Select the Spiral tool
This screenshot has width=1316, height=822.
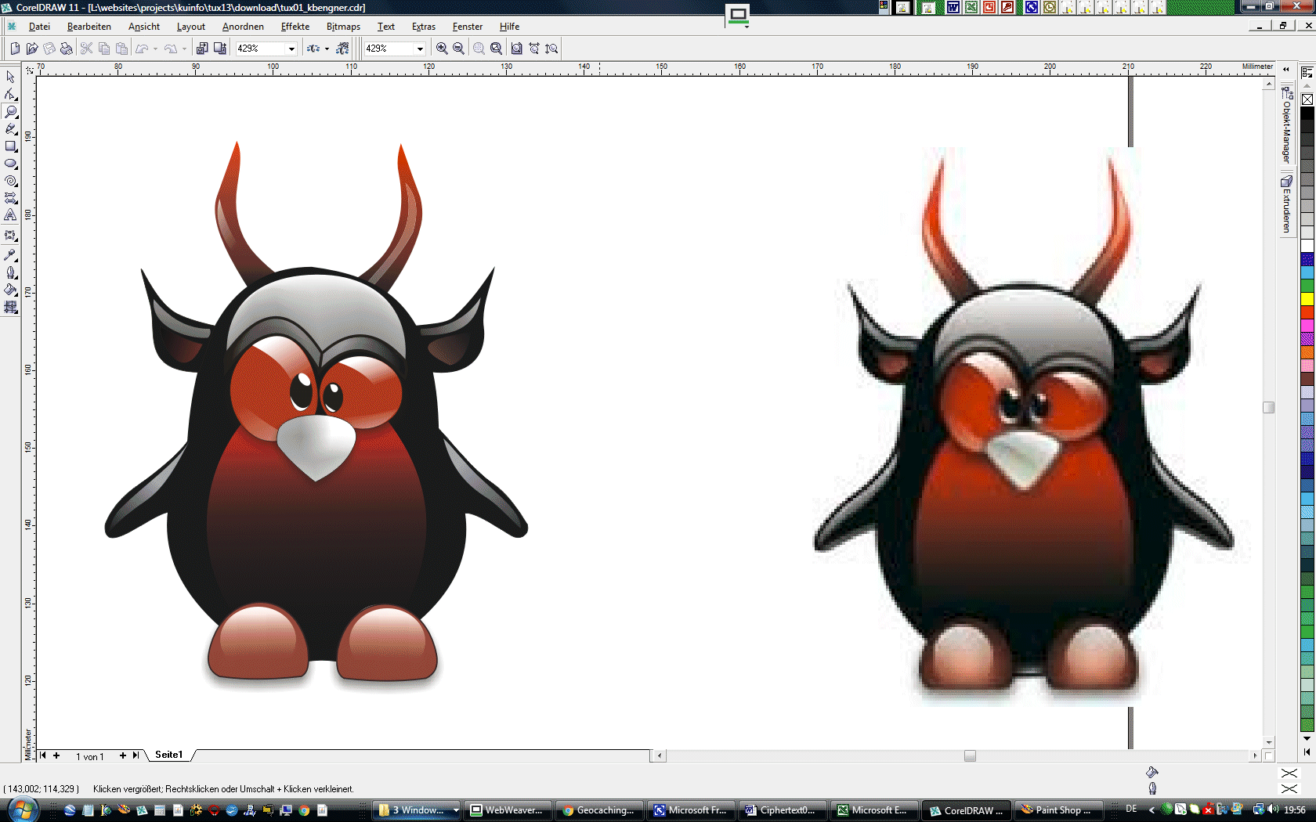click(x=10, y=180)
